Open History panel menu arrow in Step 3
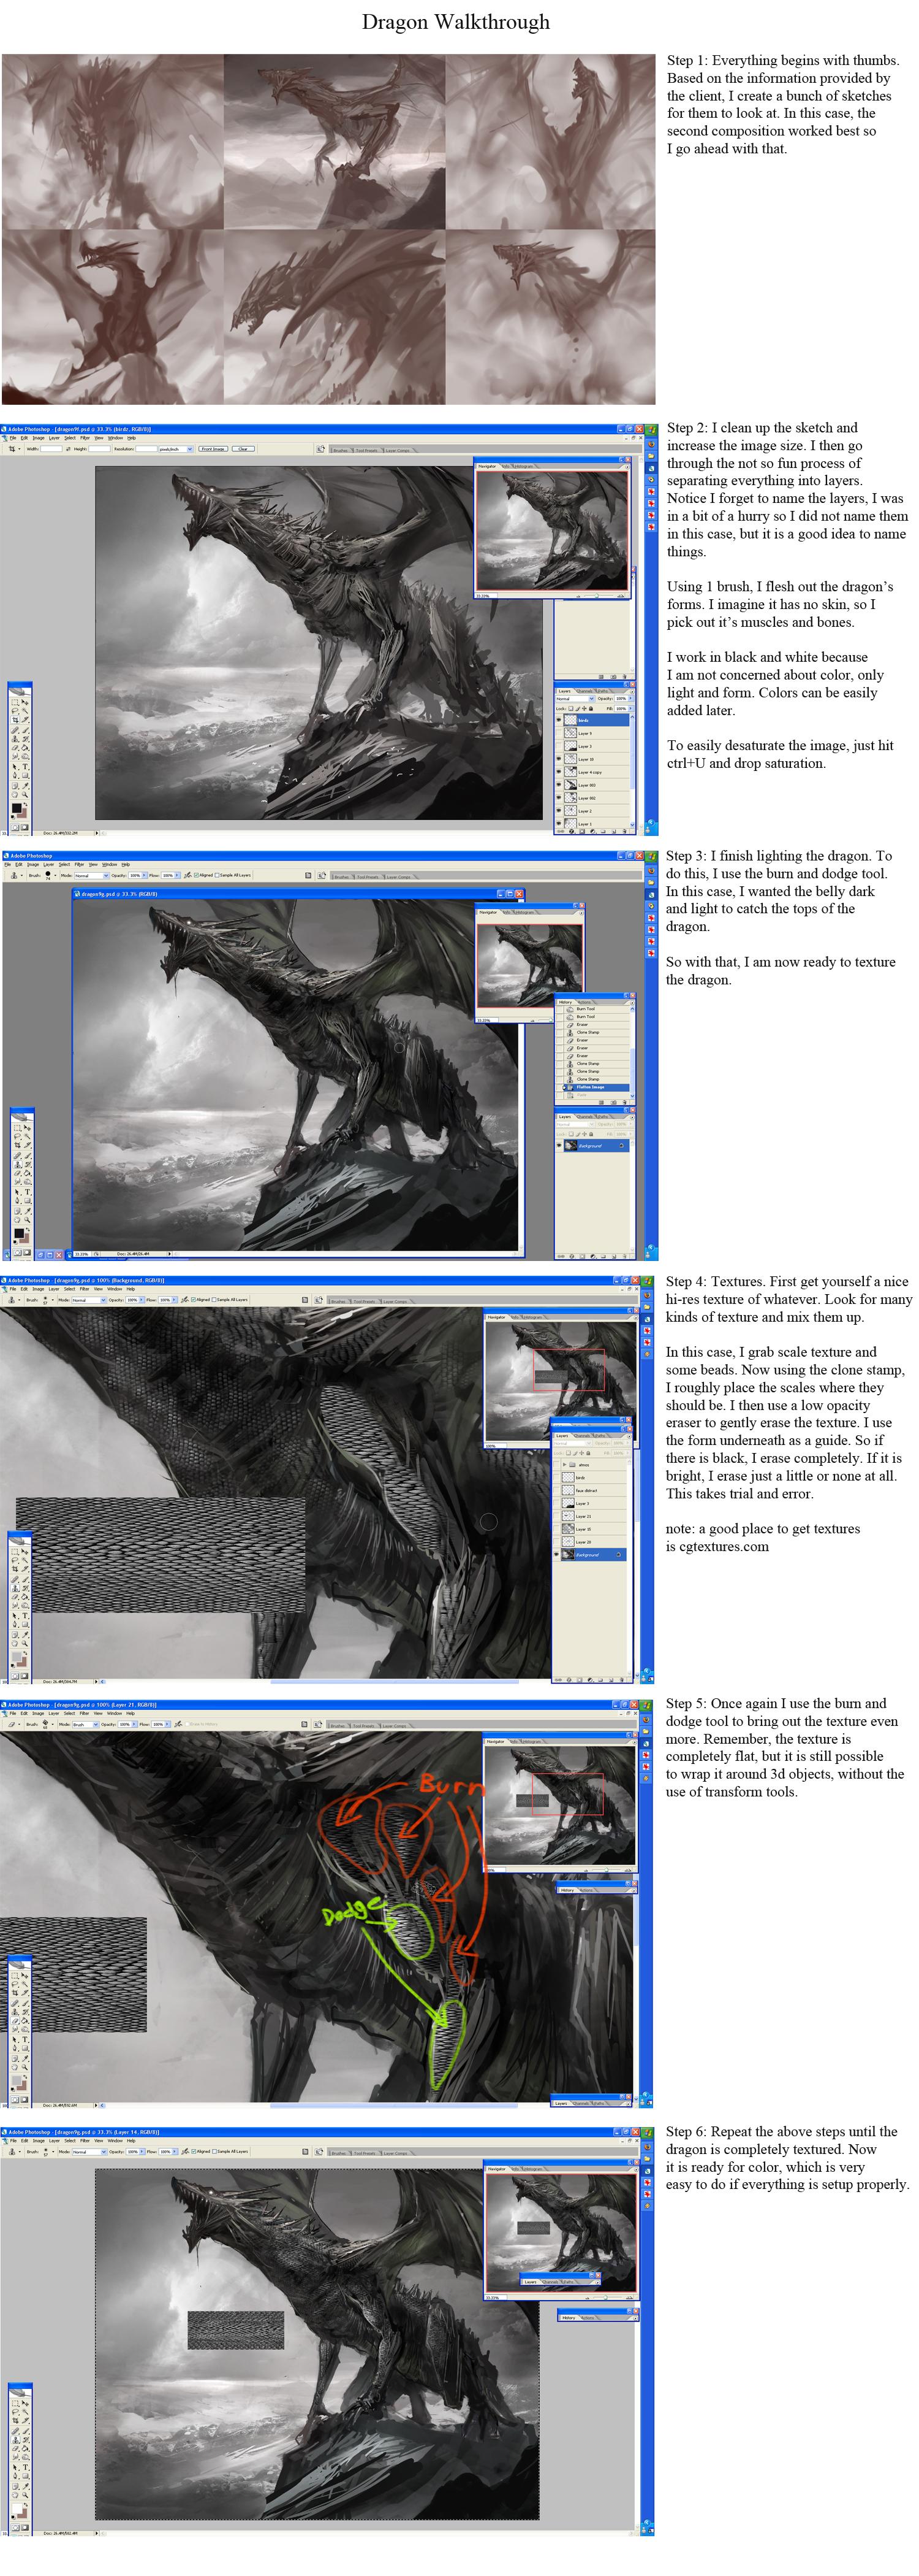Image resolution: width=919 pixels, height=2576 pixels. (632, 1003)
